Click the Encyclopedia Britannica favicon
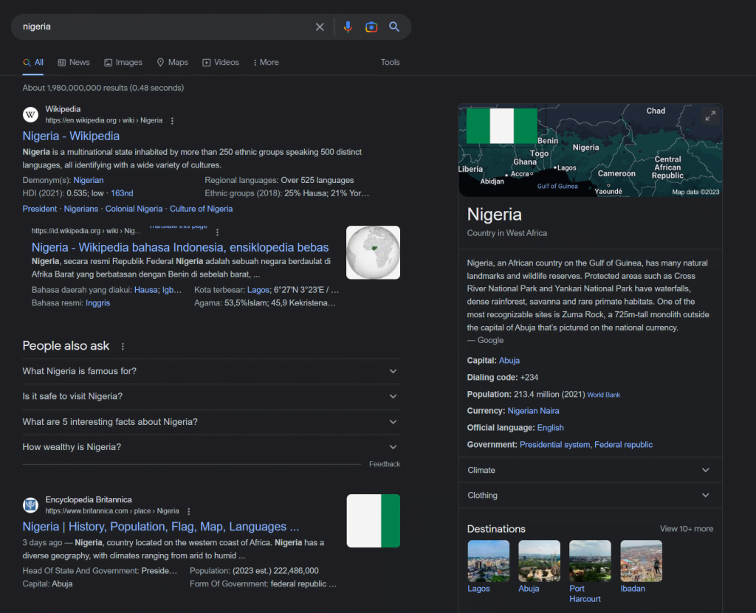756x613 pixels. click(30, 505)
